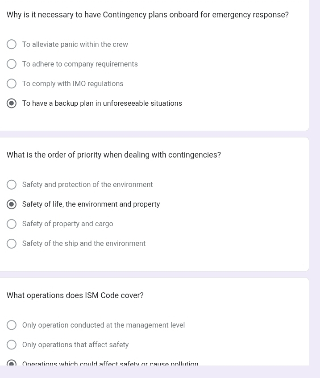
Task: Click the 'Operations which could affect safety or cause pollution' radio button
Action: tap(12, 362)
